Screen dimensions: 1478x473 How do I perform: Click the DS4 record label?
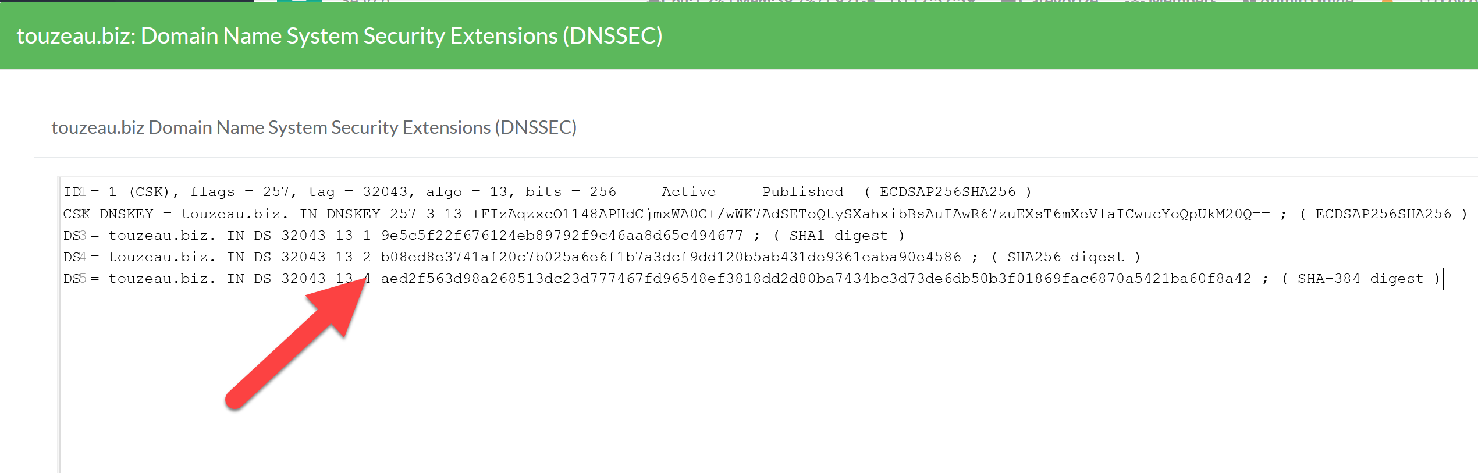point(74,257)
